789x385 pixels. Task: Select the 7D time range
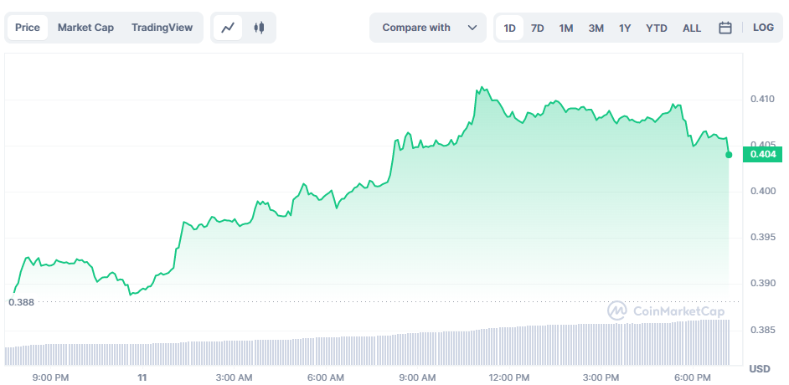538,28
